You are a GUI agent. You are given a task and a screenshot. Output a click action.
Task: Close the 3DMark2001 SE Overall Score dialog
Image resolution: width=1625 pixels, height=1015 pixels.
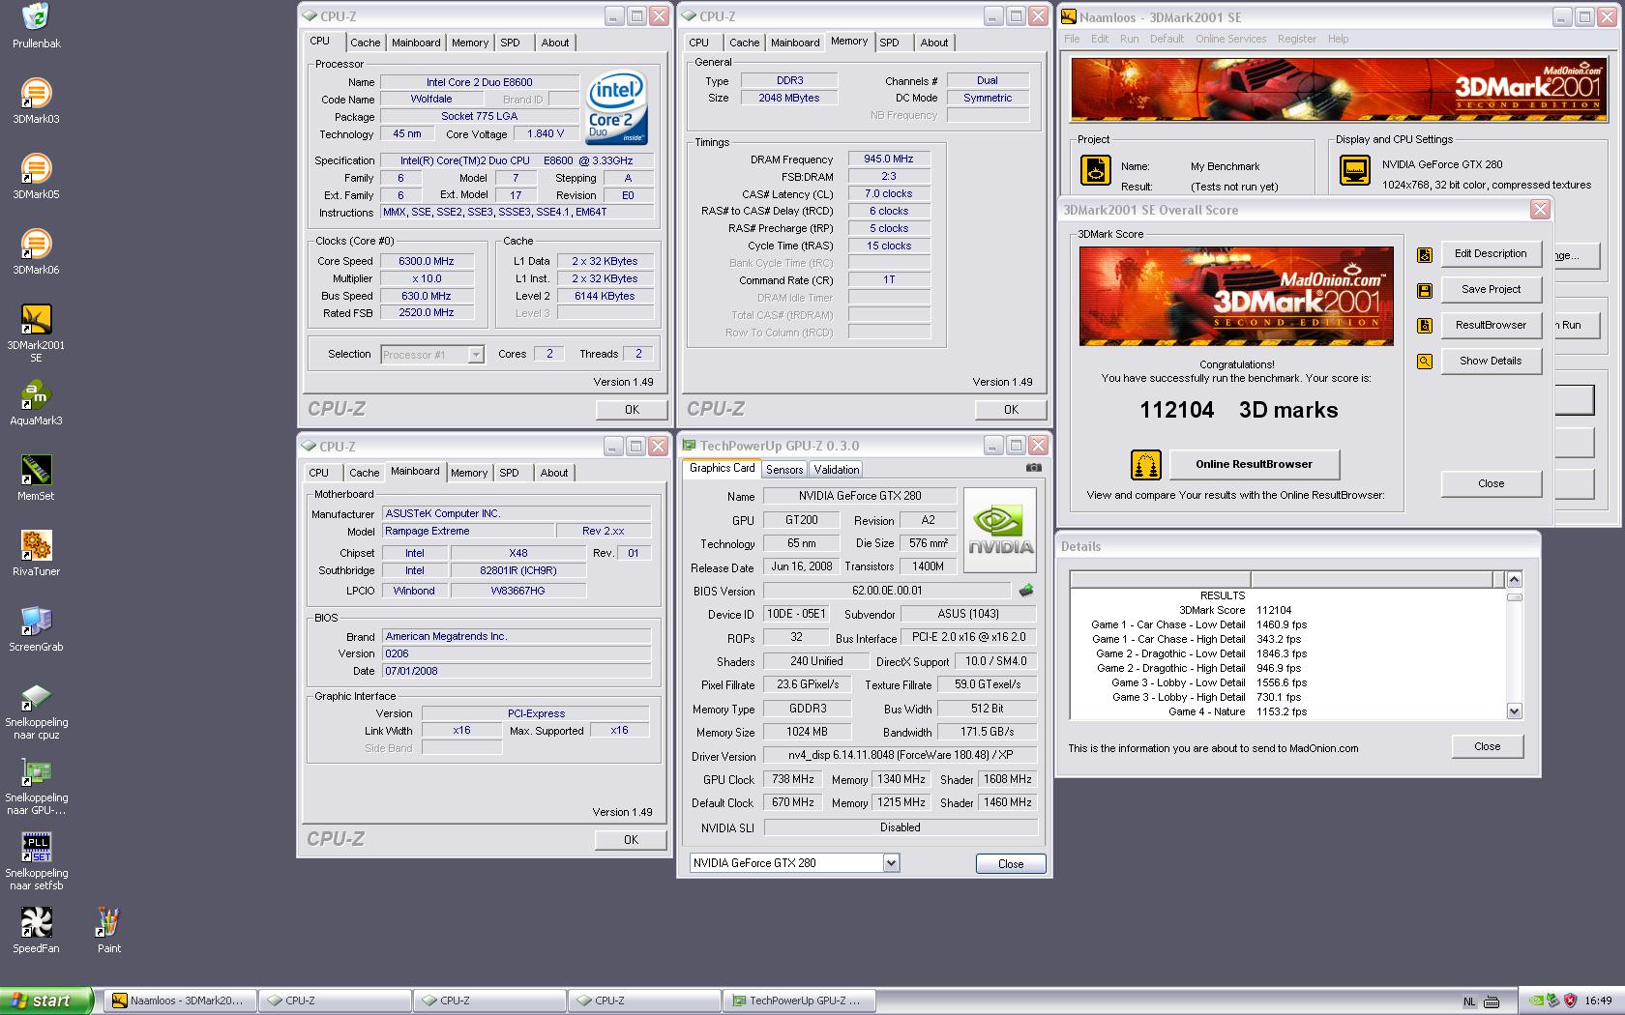pyautogui.click(x=1540, y=210)
